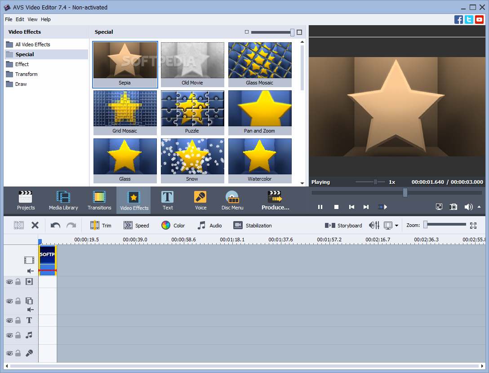Open the Facebook page icon

(x=458, y=19)
